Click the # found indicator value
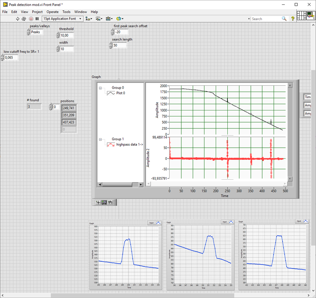Screen dimensions: 316x298 (x=34, y=107)
